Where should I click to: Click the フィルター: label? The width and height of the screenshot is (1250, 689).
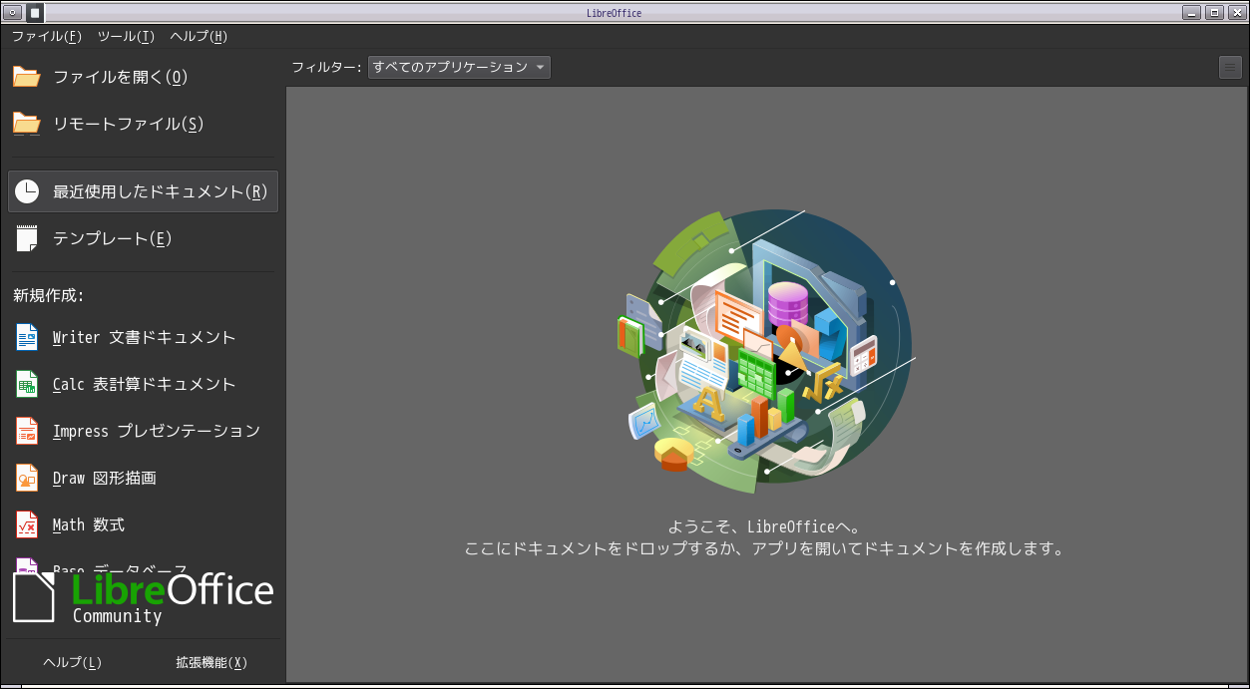click(327, 67)
